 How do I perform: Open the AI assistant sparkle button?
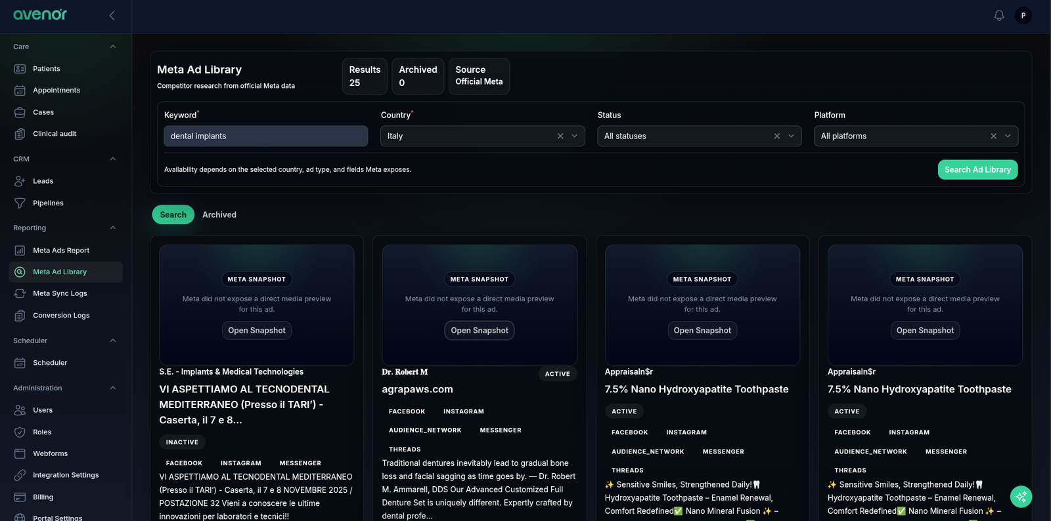1021,497
